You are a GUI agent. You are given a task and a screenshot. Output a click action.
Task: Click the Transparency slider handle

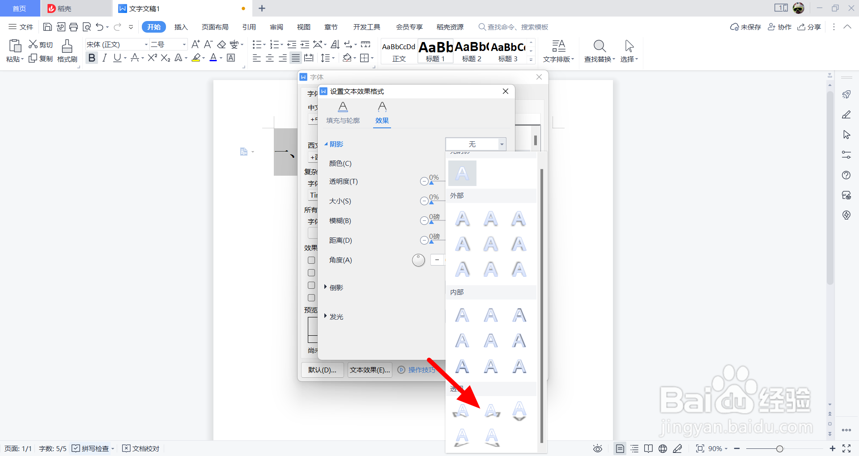(431, 183)
